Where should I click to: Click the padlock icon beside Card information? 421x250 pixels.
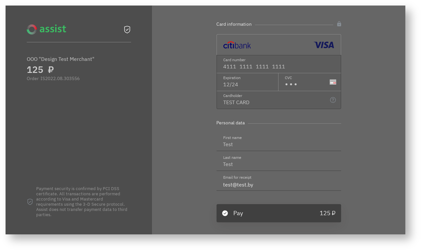click(x=339, y=24)
